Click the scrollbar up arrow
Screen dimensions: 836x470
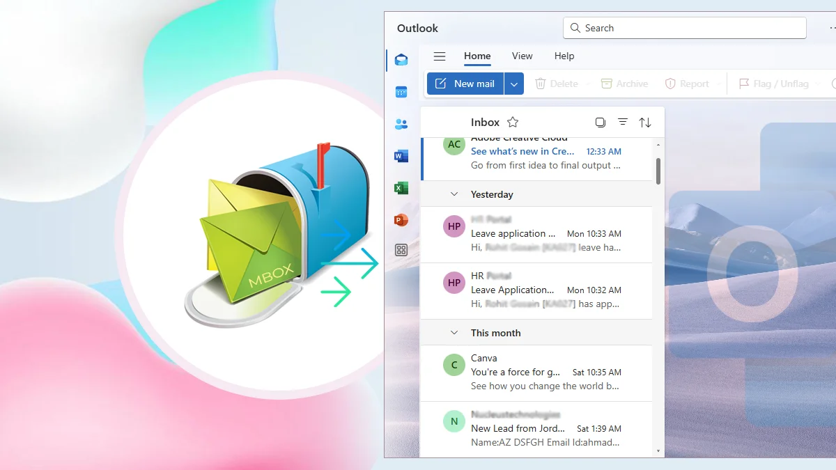[658, 146]
